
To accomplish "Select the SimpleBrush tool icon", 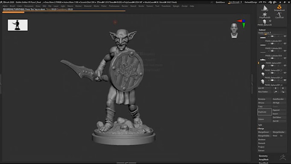I will tap(279, 8).
